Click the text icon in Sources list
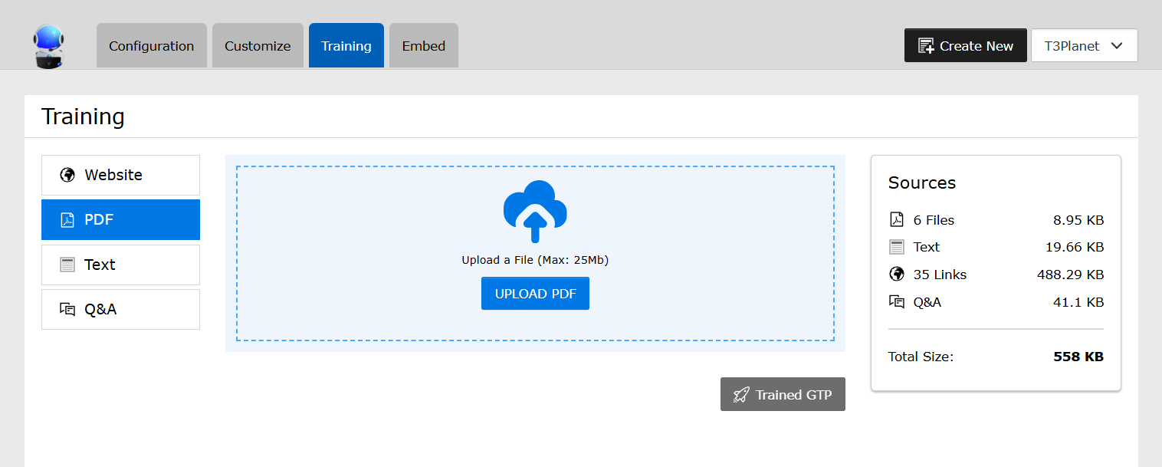Image resolution: width=1162 pixels, height=467 pixels. 897,247
